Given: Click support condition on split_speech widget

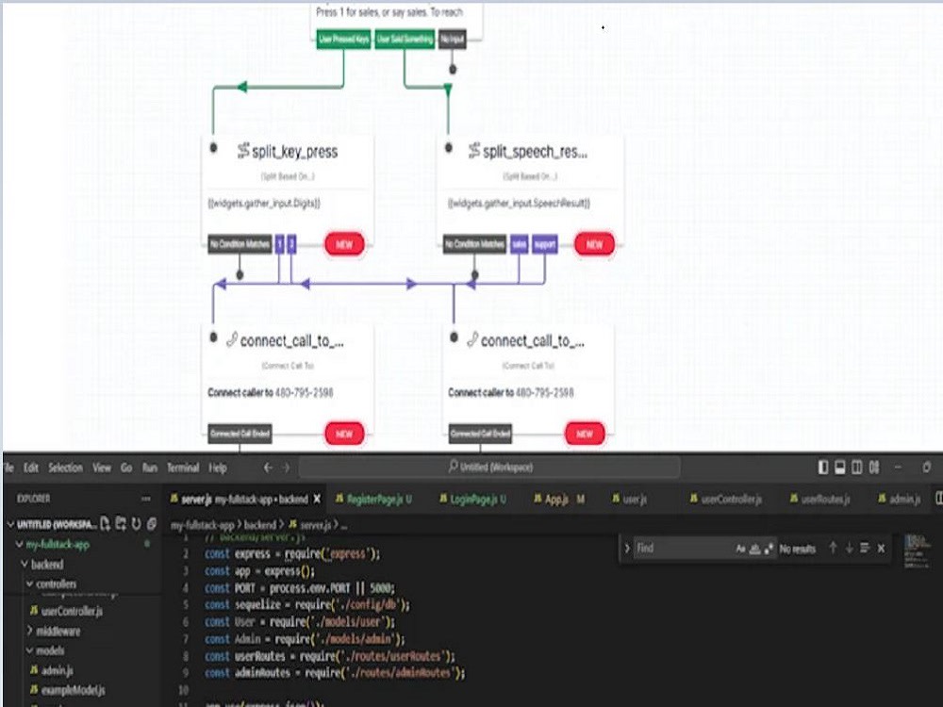Looking at the screenshot, I should (545, 244).
